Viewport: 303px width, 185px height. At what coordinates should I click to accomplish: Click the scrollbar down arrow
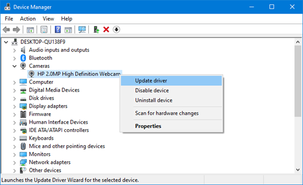pyautogui.click(x=298, y=170)
